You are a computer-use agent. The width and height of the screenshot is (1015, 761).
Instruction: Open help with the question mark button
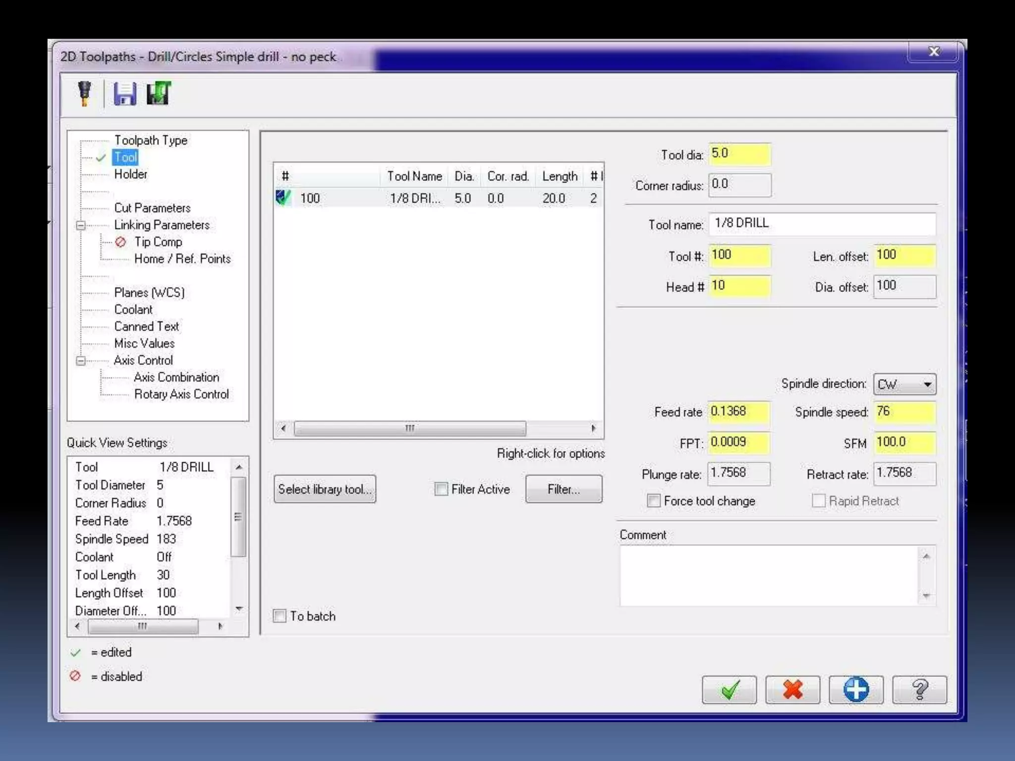click(x=919, y=689)
